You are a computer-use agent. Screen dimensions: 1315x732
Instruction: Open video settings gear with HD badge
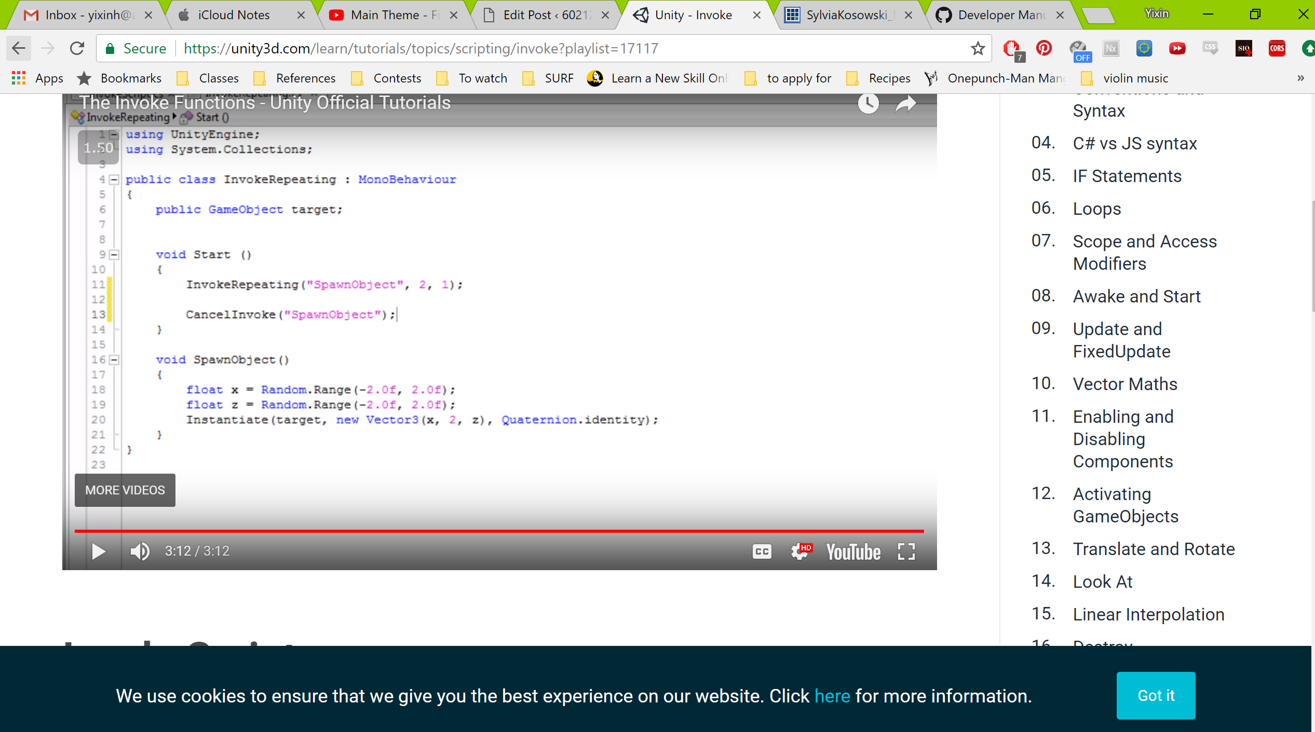[801, 551]
